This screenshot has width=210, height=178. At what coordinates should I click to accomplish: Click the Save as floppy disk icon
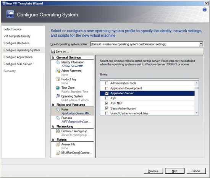(53, 52)
